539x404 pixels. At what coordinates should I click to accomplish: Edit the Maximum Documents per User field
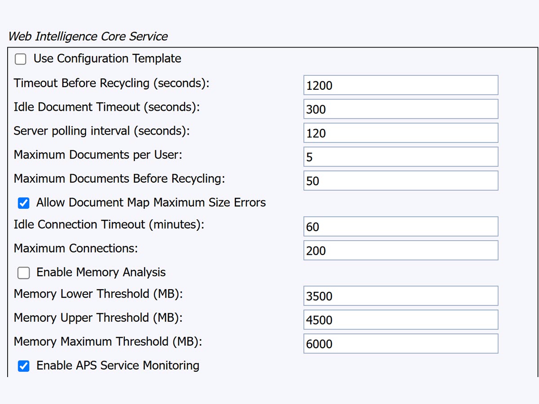click(x=401, y=157)
